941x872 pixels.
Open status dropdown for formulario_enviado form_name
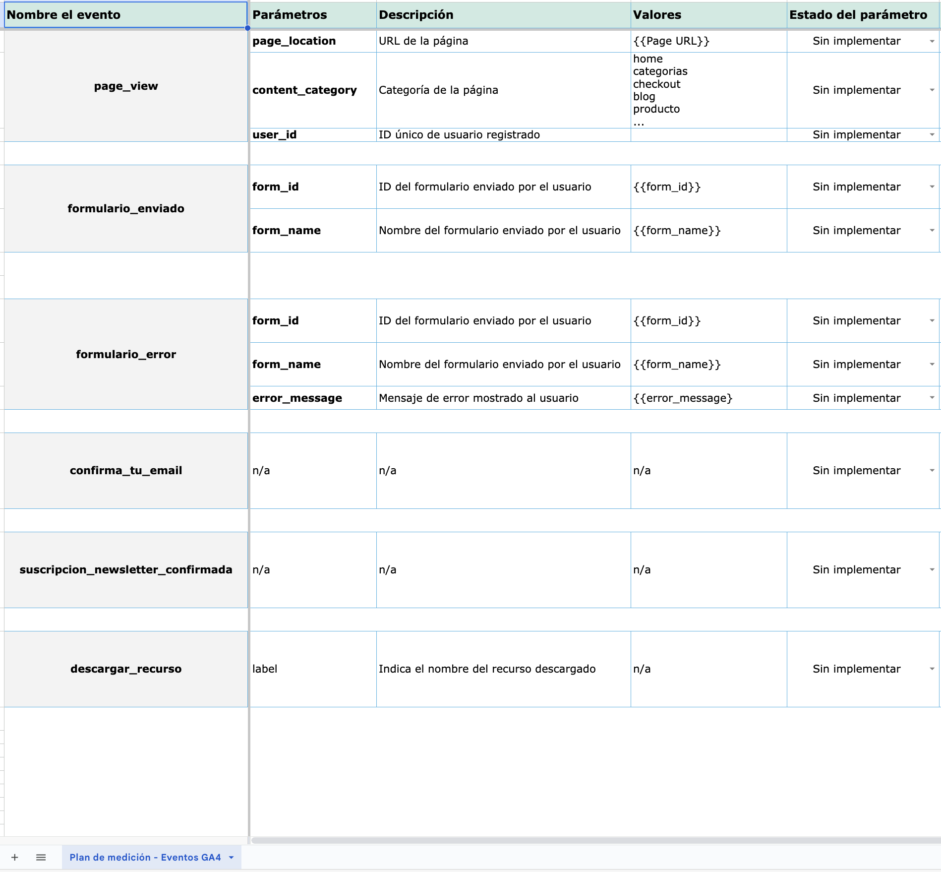click(932, 231)
